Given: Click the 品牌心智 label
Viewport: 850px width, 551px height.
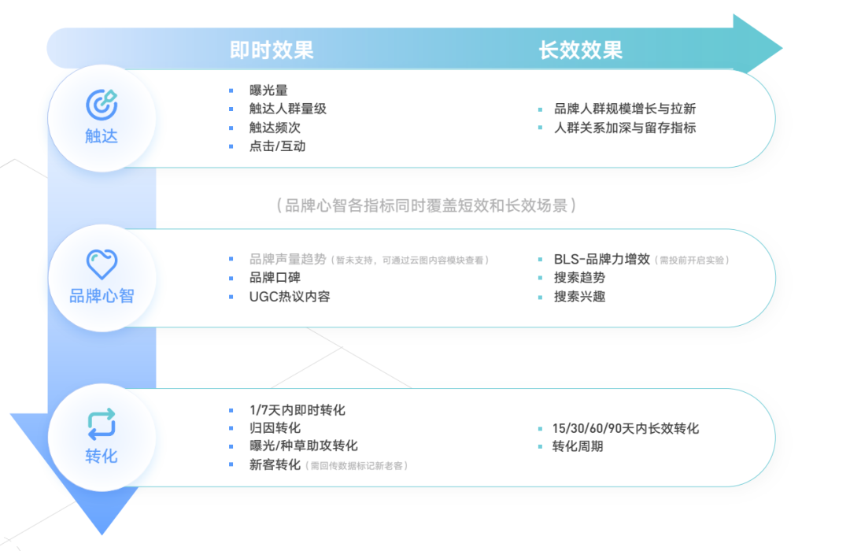Looking at the screenshot, I should pos(102,296).
